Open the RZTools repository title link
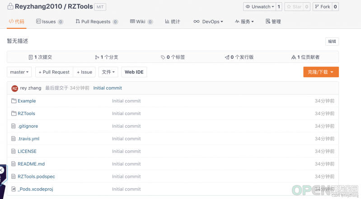 click(80, 6)
